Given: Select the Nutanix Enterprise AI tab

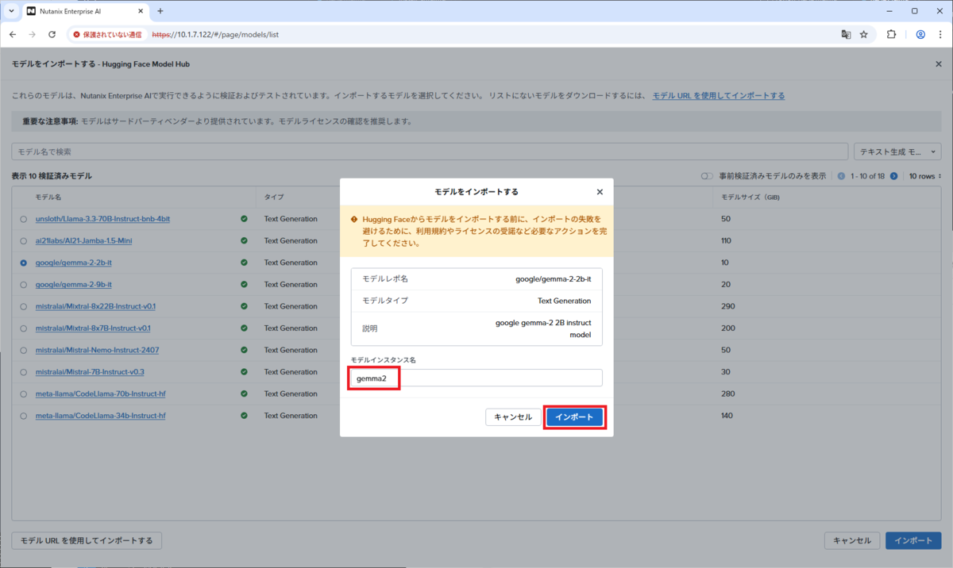Looking at the screenshot, I should pos(83,11).
